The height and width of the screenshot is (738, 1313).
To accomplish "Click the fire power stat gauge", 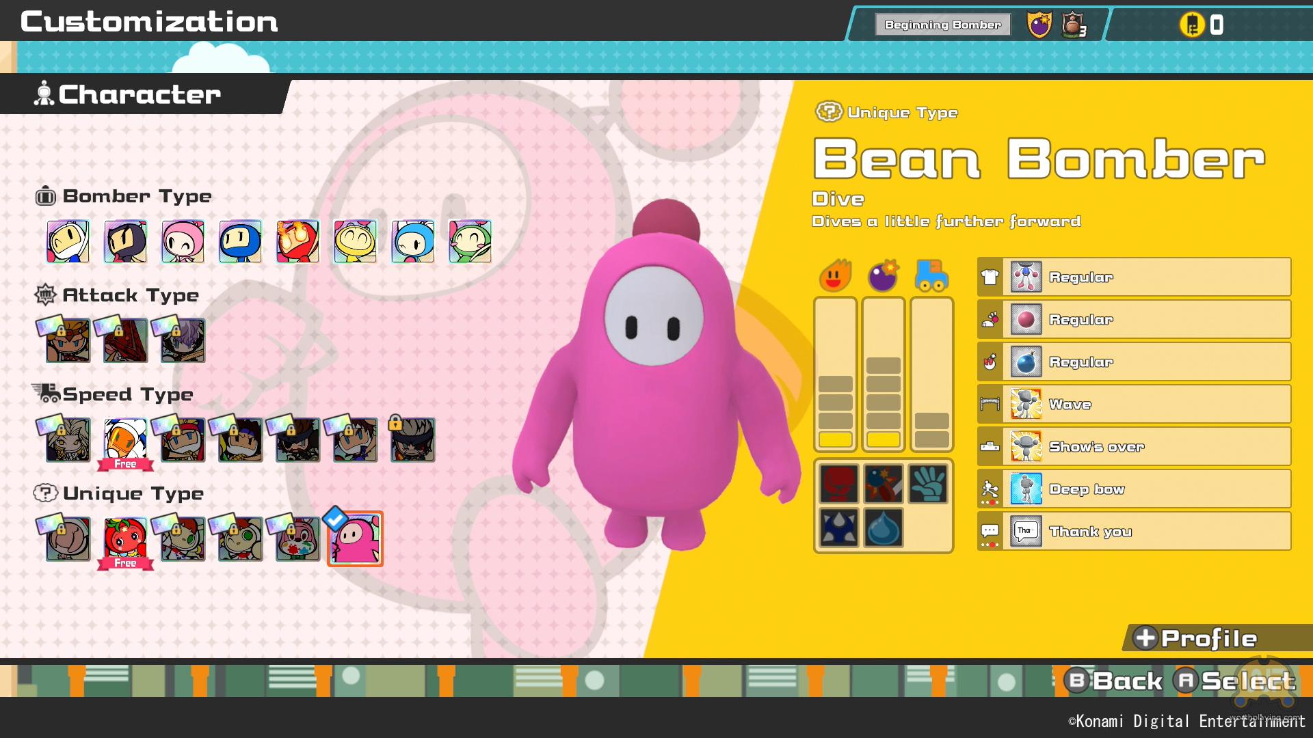I will tap(835, 374).
